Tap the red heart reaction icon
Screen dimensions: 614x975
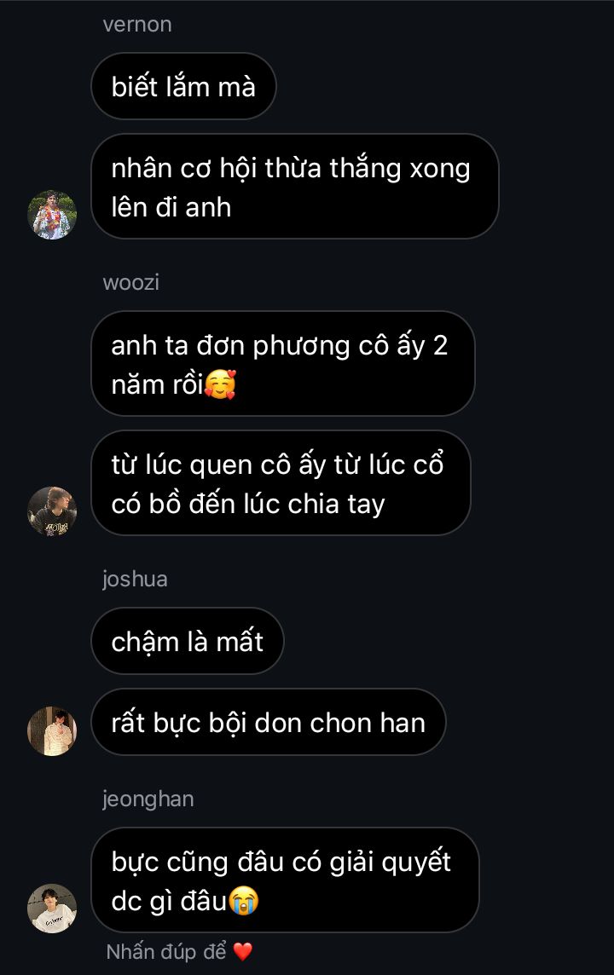point(242,951)
